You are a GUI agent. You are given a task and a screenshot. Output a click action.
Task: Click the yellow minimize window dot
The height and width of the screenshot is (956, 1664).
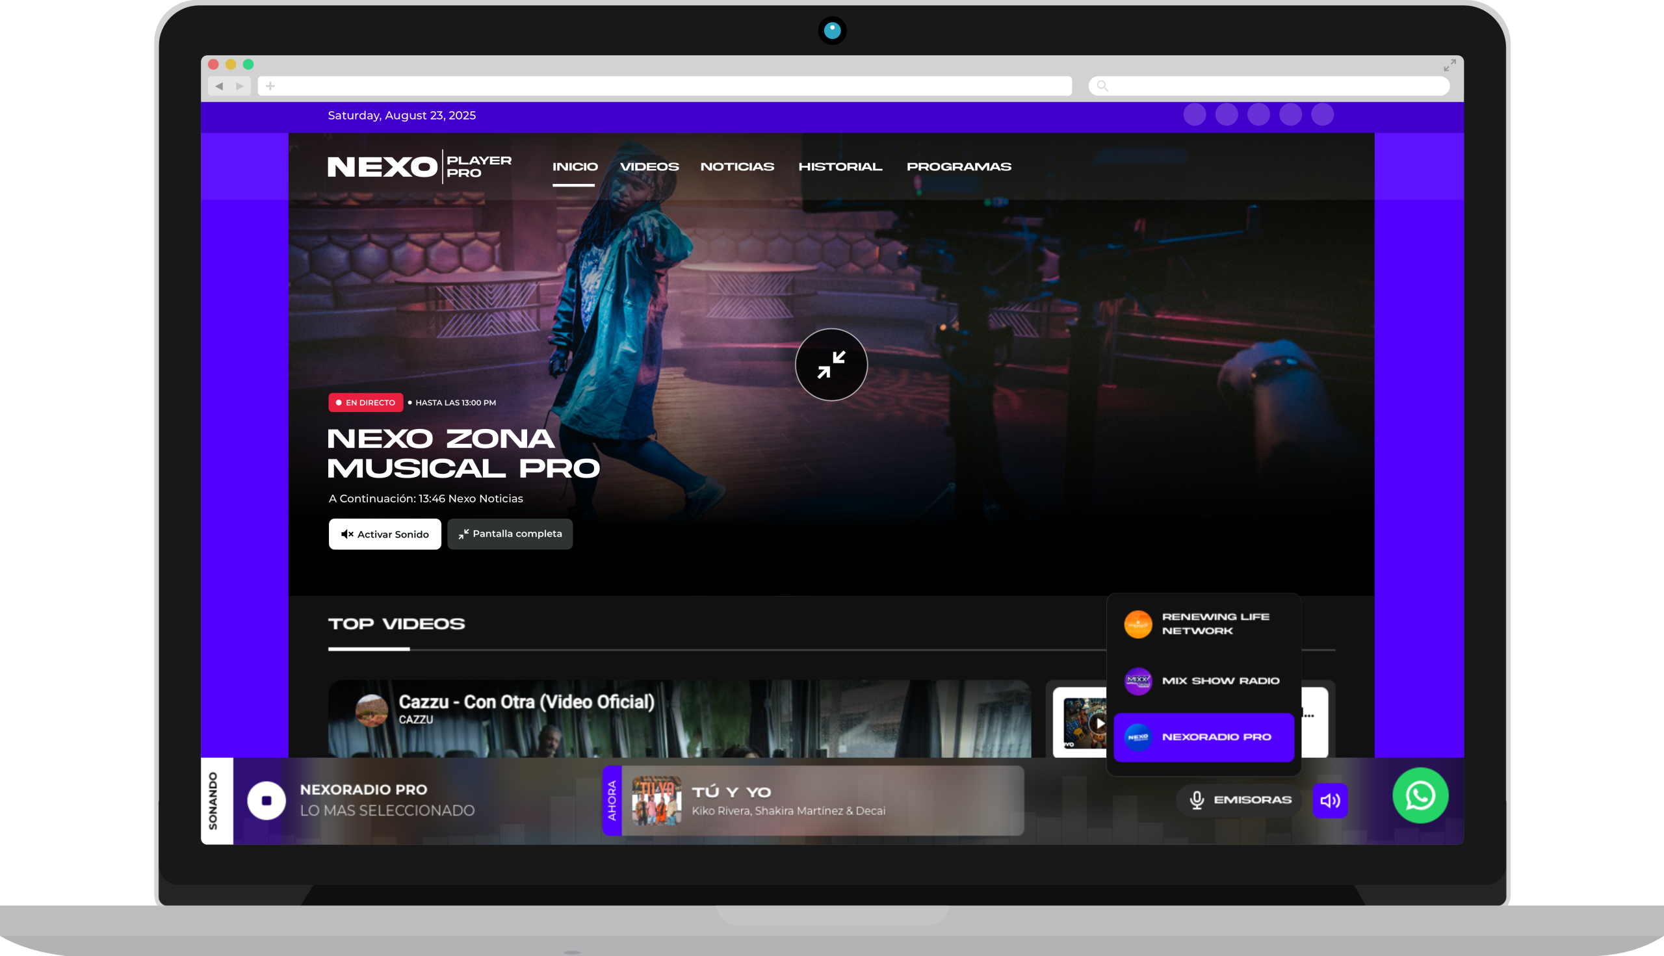point(231,64)
